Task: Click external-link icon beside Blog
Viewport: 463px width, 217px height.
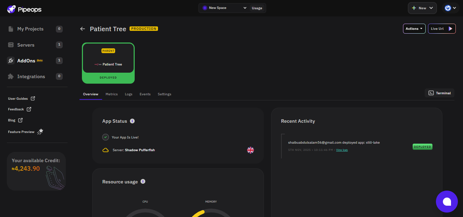Action: (20, 120)
